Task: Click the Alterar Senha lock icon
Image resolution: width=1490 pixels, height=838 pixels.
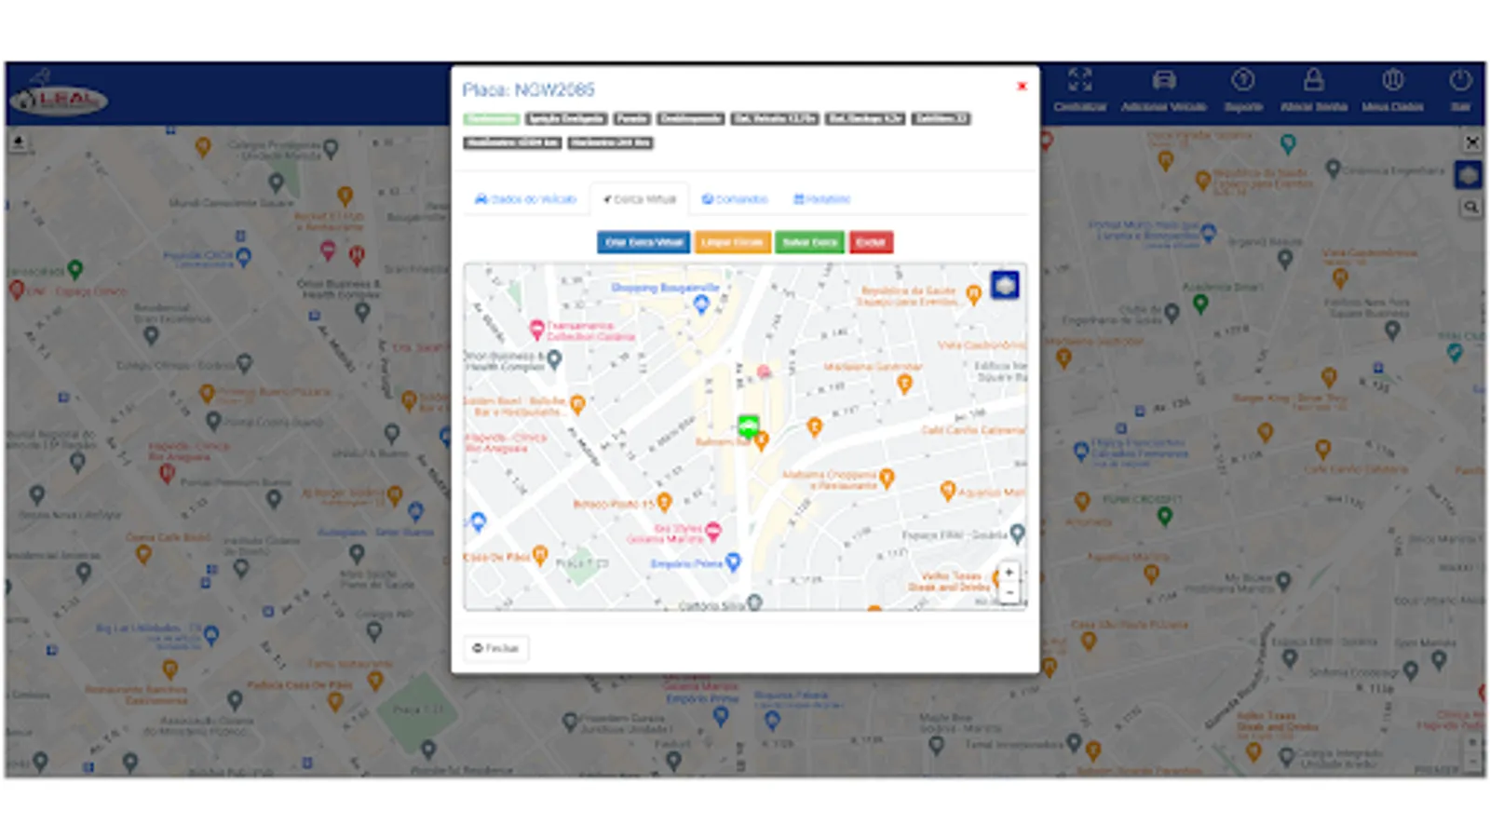Action: pyautogui.click(x=1312, y=79)
